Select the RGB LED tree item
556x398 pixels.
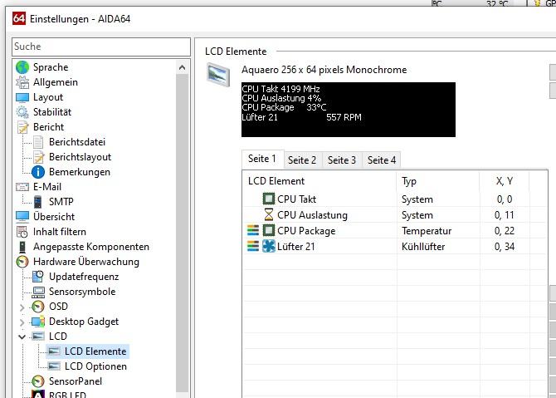pyautogui.click(x=67, y=395)
